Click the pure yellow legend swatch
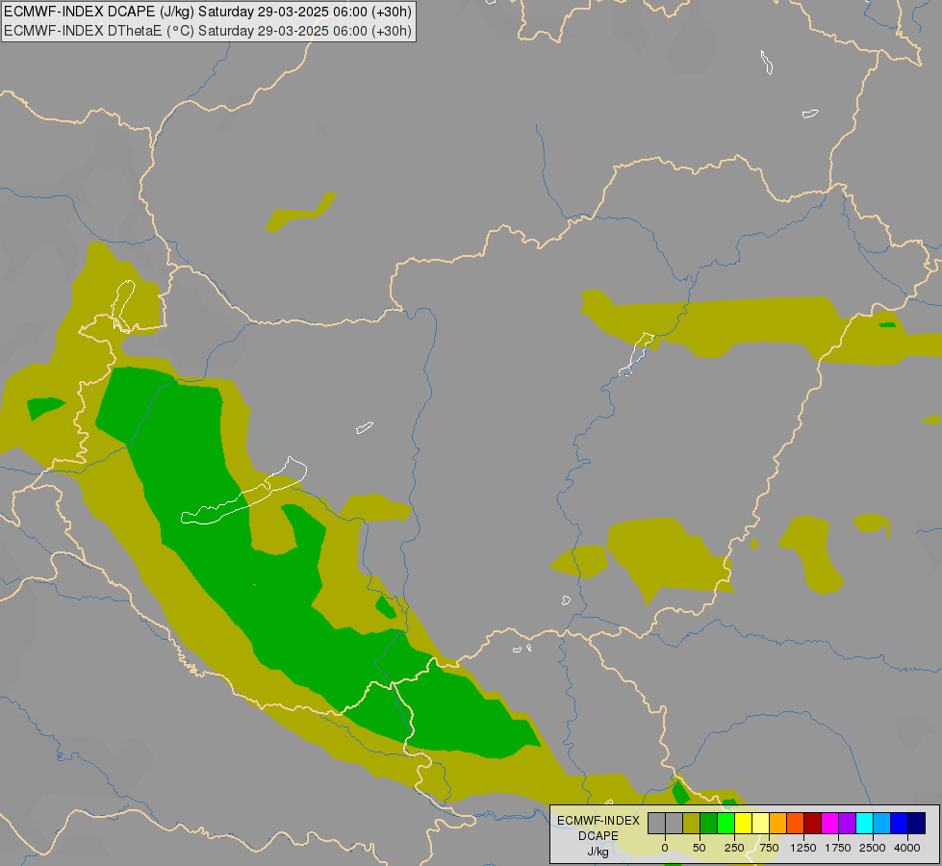 tap(743, 824)
